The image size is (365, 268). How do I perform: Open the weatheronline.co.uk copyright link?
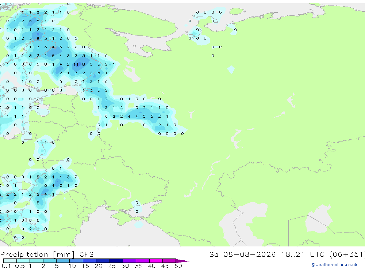pos(334,265)
